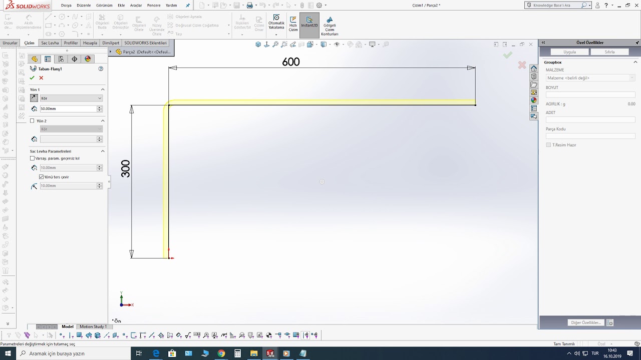Screen dimensions: 641x360
Task: Collapse Sac Levha Parametreleri section
Action: [x=103, y=151]
